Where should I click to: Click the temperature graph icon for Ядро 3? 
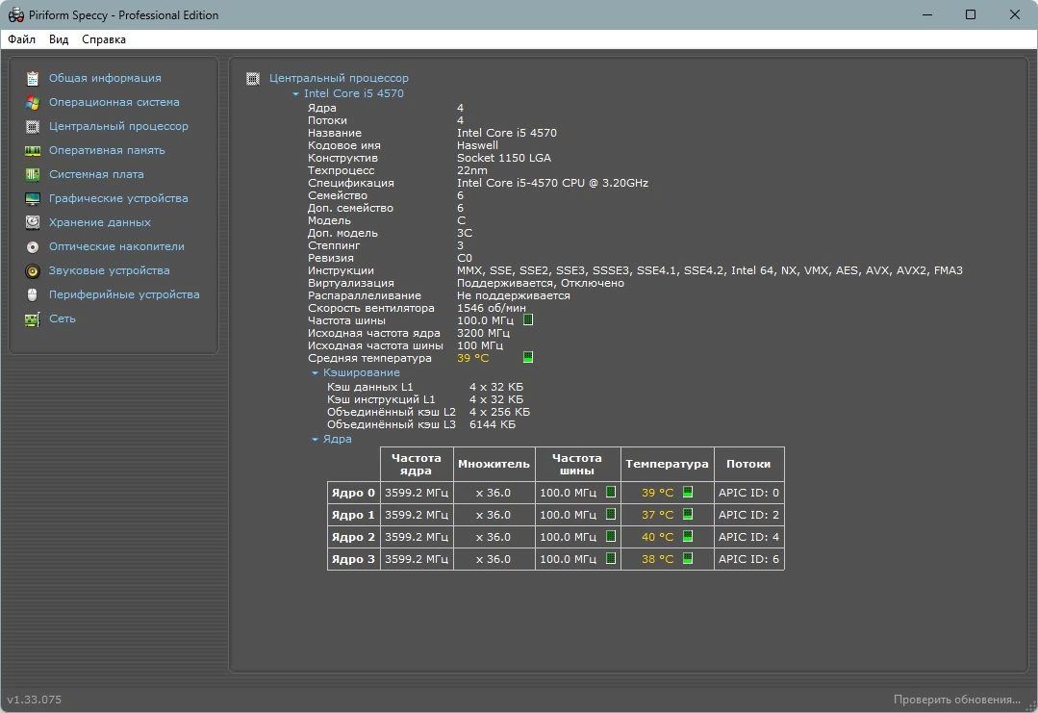click(688, 558)
